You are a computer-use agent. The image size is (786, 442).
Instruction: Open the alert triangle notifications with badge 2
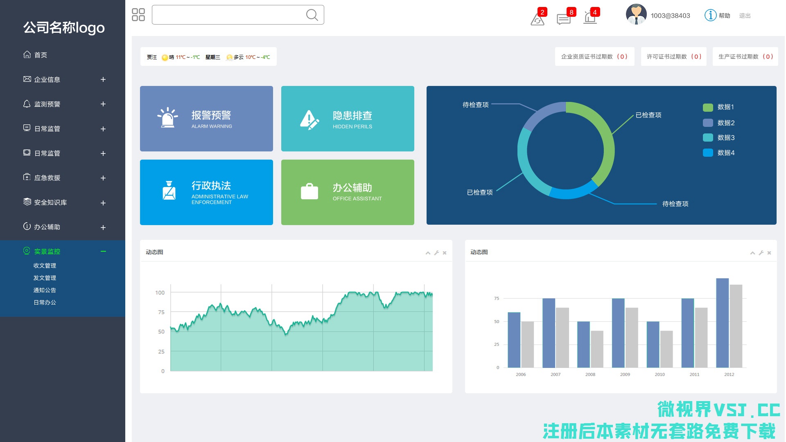(537, 19)
